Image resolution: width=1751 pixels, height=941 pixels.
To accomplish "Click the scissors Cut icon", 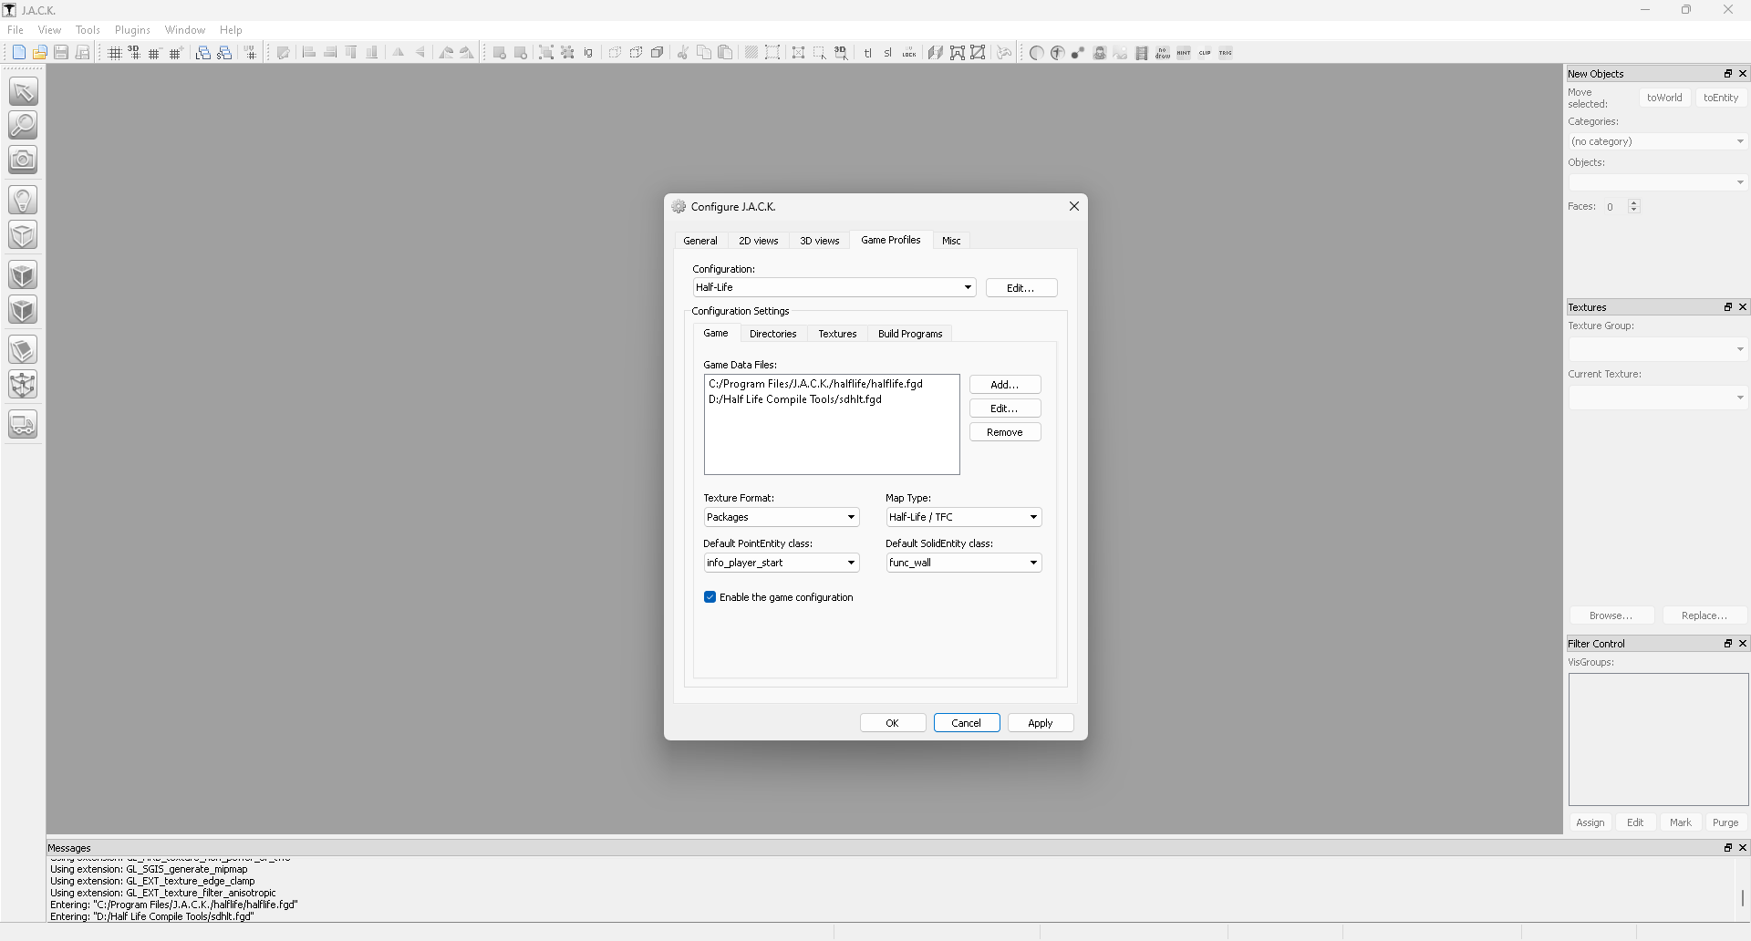I will point(682,53).
